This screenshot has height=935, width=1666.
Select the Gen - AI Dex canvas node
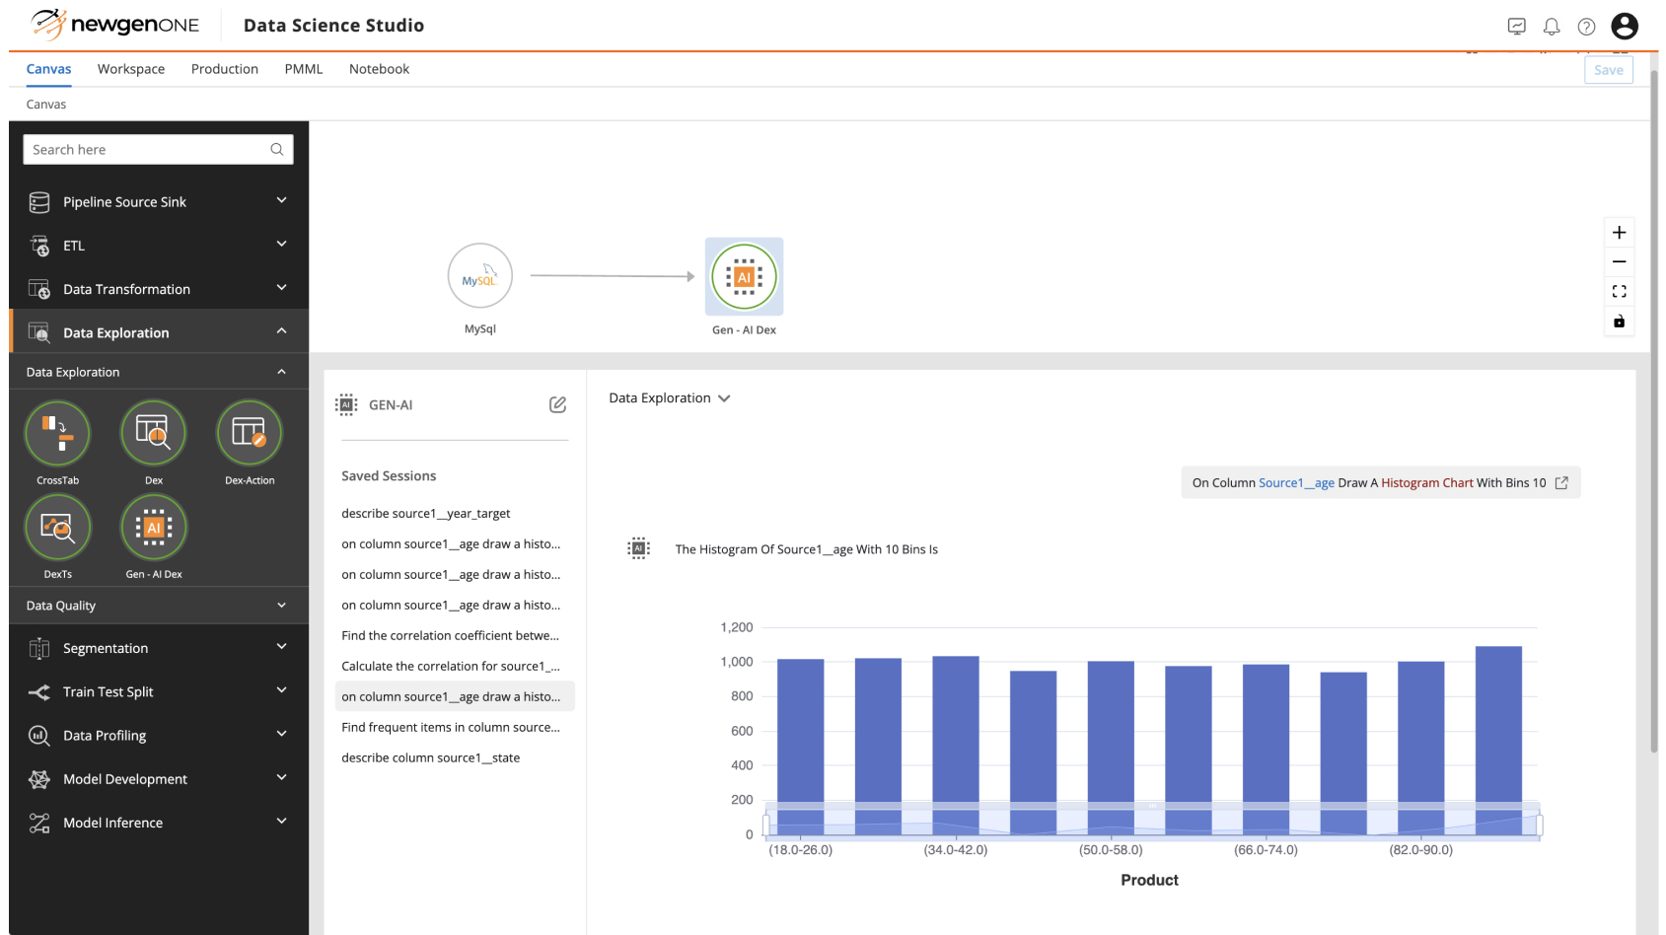click(x=744, y=277)
